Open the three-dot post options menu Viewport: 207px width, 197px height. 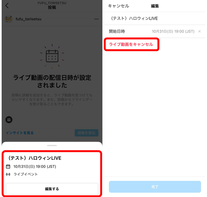coord(96,19)
